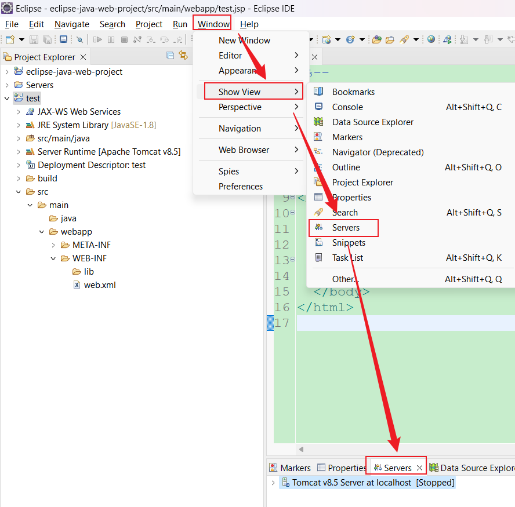Open the Help menu
The image size is (515, 507).
pyautogui.click(x=249, y=24)
